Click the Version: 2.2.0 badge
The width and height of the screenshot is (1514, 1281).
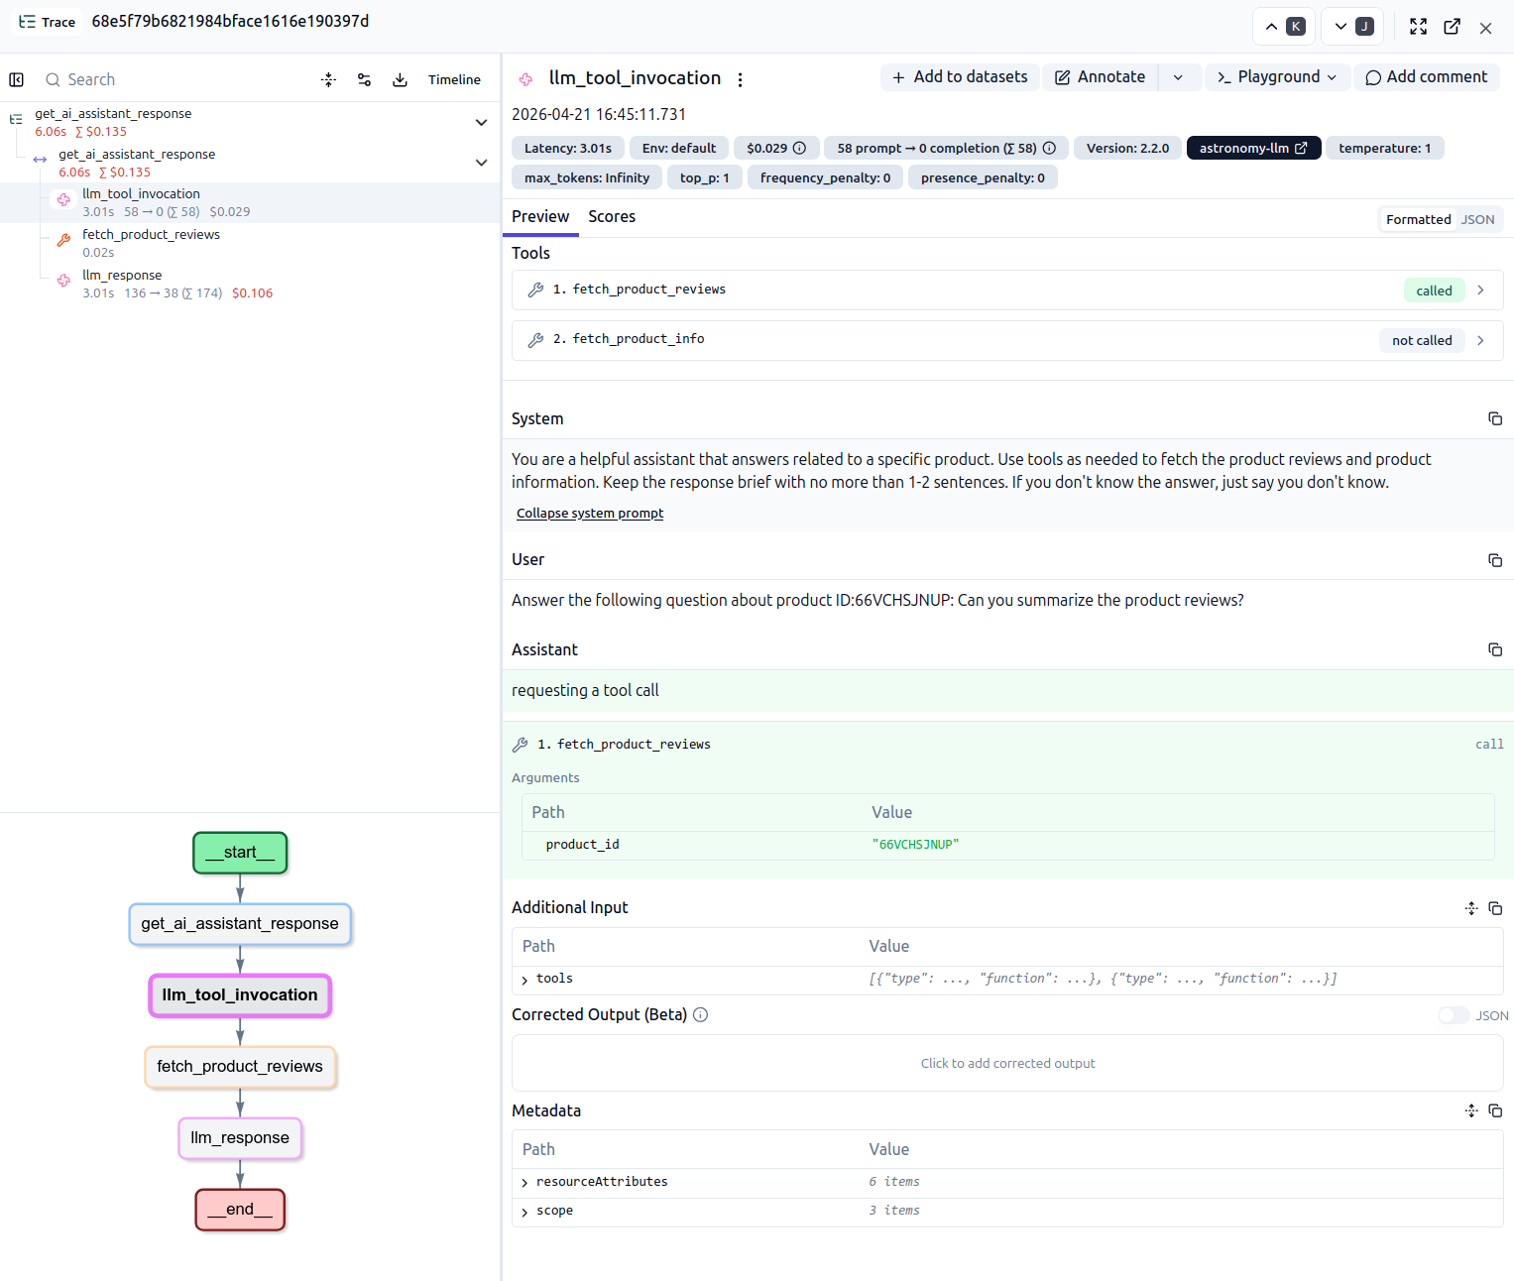(x=1127, y=148)
